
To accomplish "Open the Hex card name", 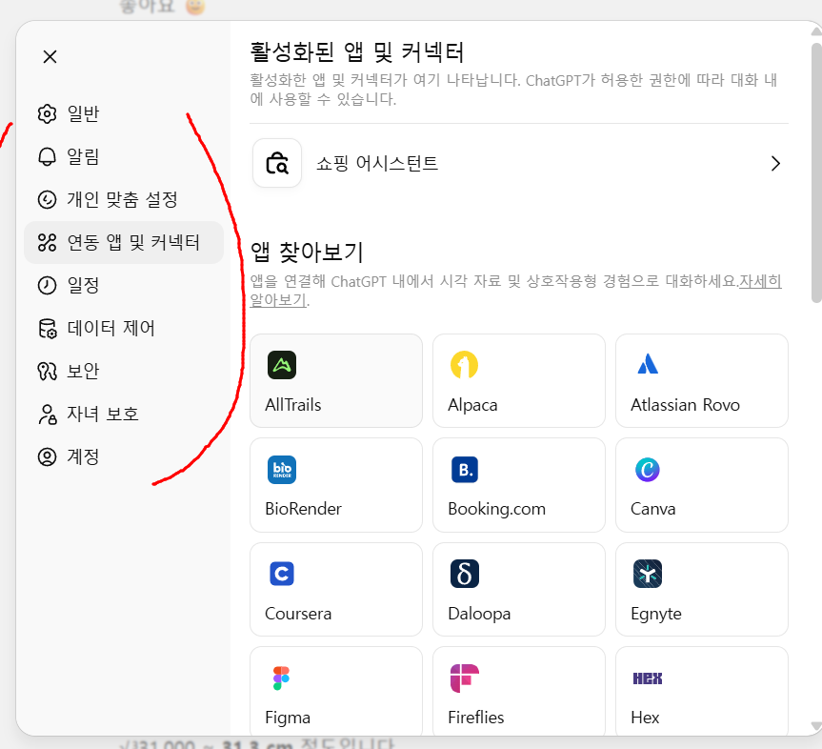I will pyautogui.click(x=645, y=718).
